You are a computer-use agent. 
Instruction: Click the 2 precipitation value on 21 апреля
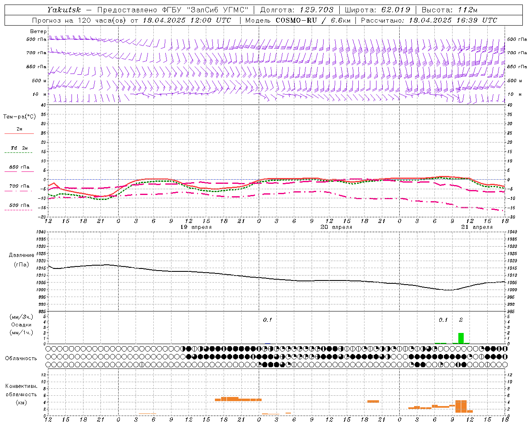(x=461, y=320)
